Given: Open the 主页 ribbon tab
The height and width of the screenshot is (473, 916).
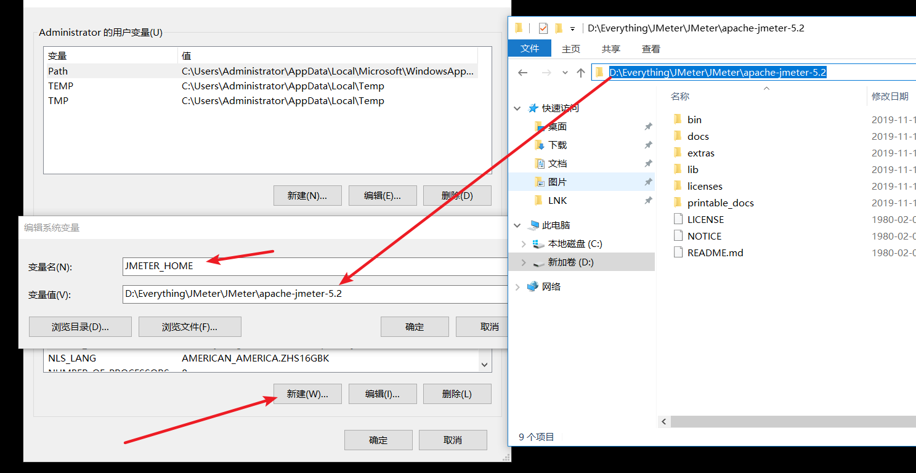Looking at the screenshot, I should click(x=571, y=49).
